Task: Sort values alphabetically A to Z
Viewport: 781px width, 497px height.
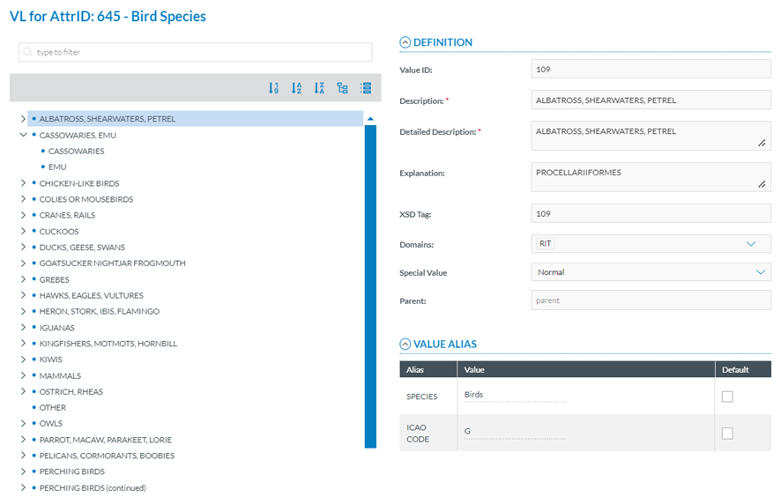Action: [297, 88]
